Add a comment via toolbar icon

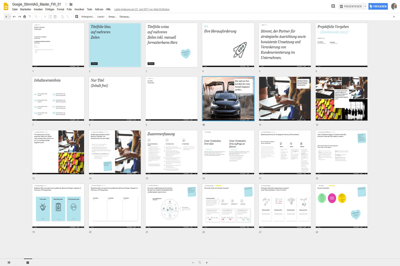[x=76, y=17]
